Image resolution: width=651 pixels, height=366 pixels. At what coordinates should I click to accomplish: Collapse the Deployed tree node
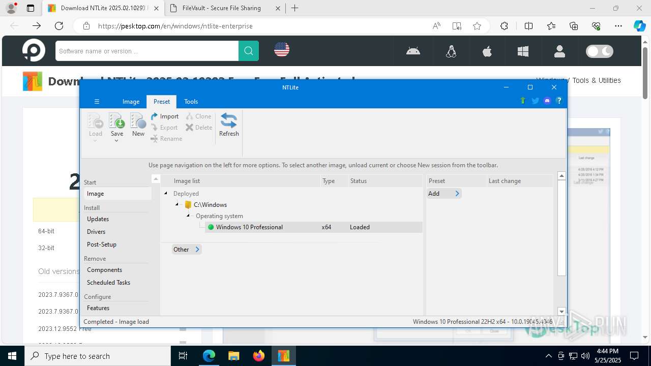pyautogui.click(x=166, y=193)
